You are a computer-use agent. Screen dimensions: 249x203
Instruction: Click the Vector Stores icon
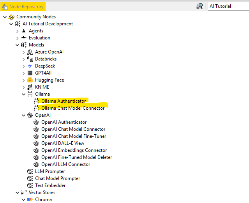pos(24,192)
